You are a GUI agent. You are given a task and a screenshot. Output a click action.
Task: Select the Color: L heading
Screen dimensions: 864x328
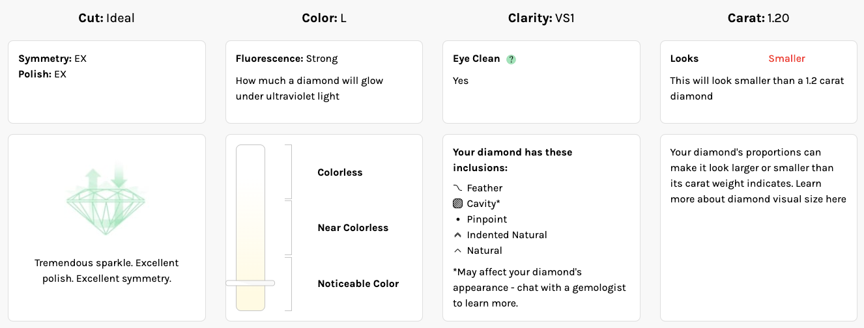tap(324, 18)
